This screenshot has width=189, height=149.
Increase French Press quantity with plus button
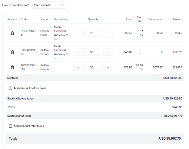tap(108, 33)
